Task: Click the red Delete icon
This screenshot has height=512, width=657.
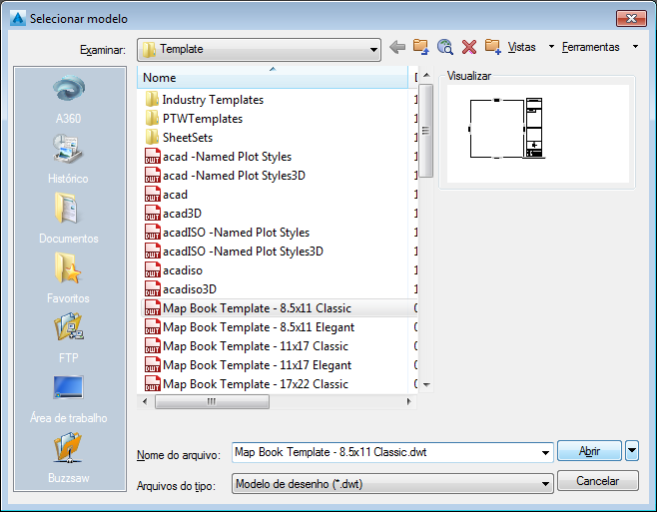Action: click(469, 47)
